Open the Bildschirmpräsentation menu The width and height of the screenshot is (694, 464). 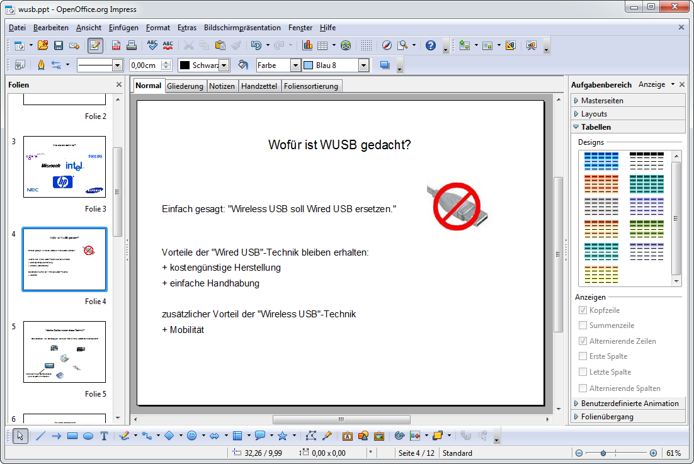point(241,28)
